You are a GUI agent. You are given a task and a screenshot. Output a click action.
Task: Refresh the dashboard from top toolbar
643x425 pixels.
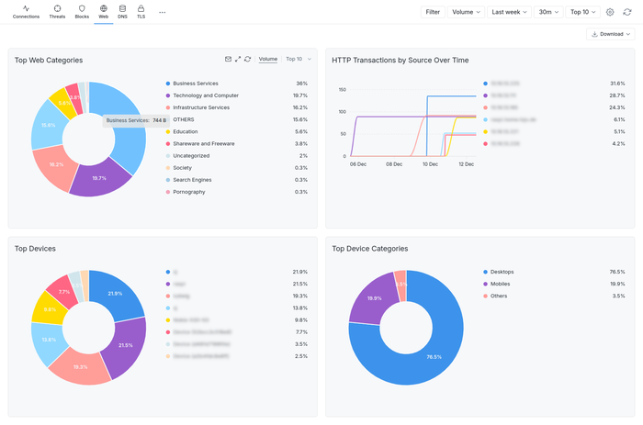[627, 12]
